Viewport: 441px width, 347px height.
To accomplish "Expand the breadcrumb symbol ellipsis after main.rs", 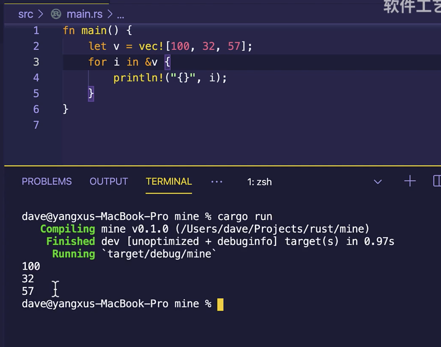I will coord(120,15).
